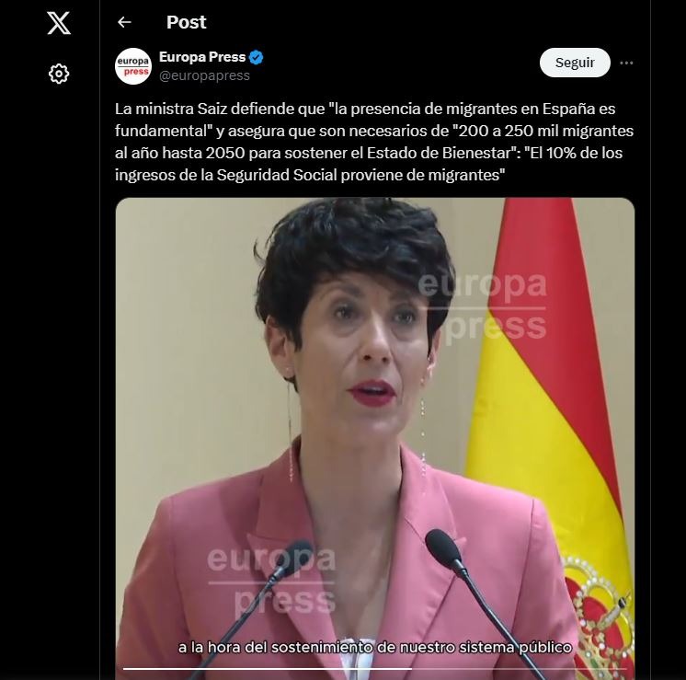Viewport: 686px width, 680px height.
Task: Toggle video playback on the speaker's face
Action: 365,341
